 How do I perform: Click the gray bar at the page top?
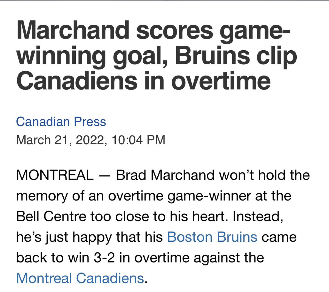(x=164, y=1)
